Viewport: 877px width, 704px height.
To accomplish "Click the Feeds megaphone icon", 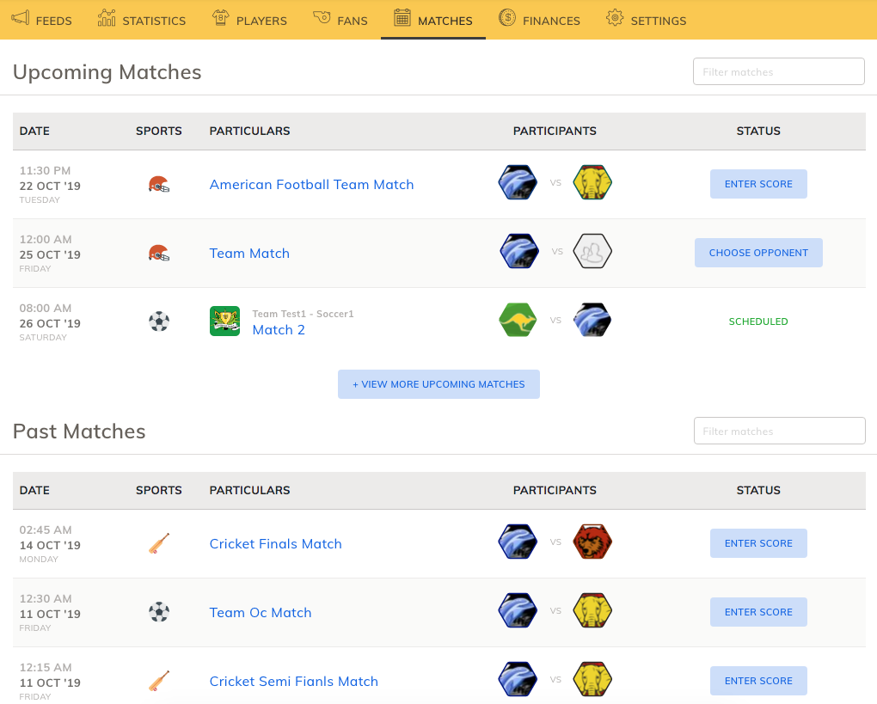I will (20, 18).
